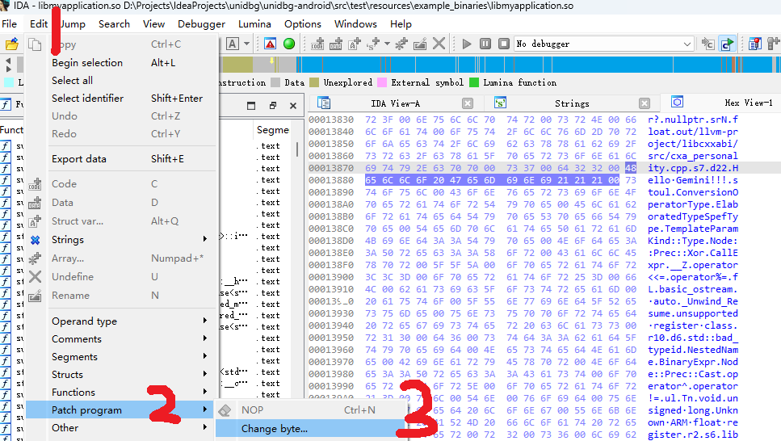781x441 pixels.
Task: Close the Strings tab
Action: 645,103
